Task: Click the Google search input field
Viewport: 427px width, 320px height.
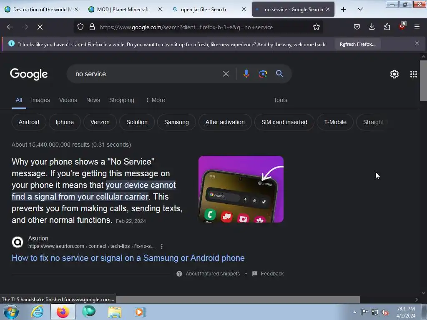Action: (147, 74)
